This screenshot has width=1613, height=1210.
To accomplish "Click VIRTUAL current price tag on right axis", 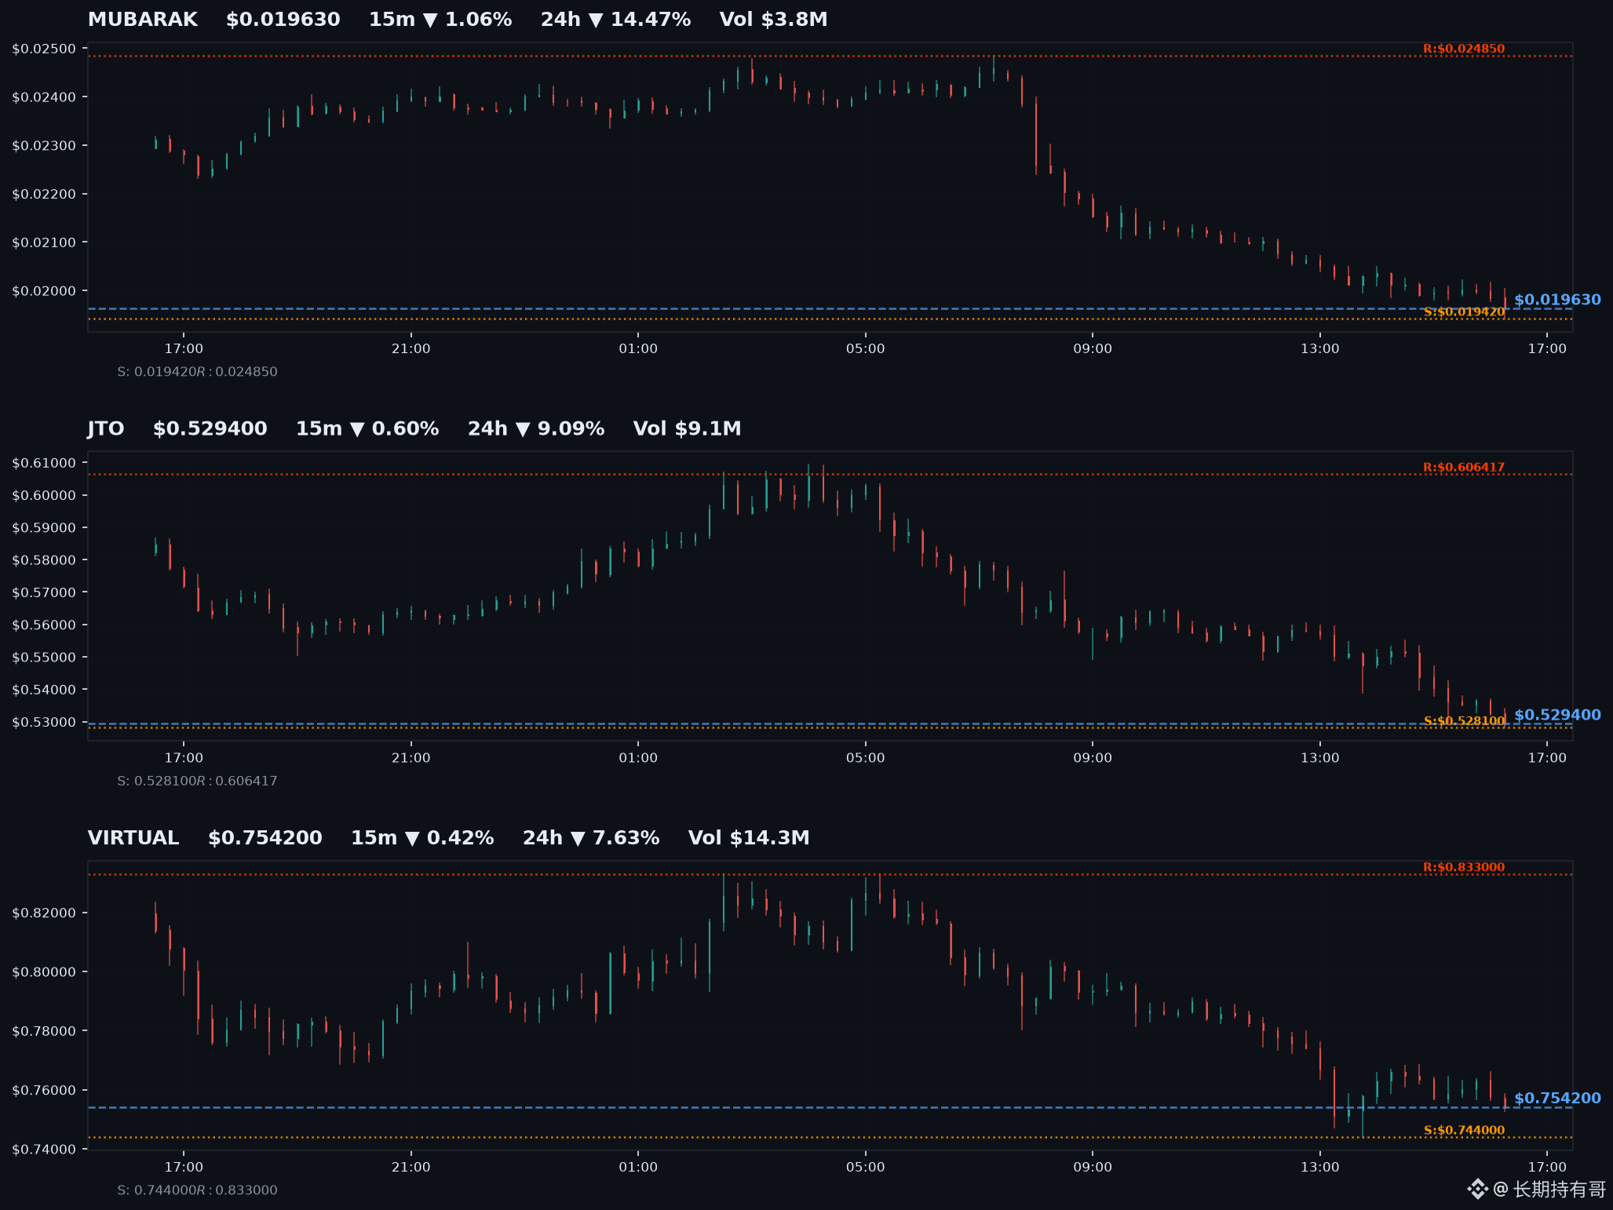I will pos(1557,1099).
